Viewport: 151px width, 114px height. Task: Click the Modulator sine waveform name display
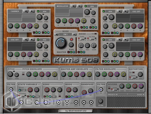(x=92, y=6)
